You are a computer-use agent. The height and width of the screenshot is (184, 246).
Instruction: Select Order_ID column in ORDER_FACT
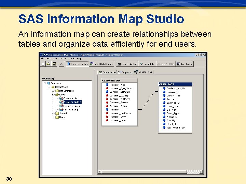[x=169, y=110]
